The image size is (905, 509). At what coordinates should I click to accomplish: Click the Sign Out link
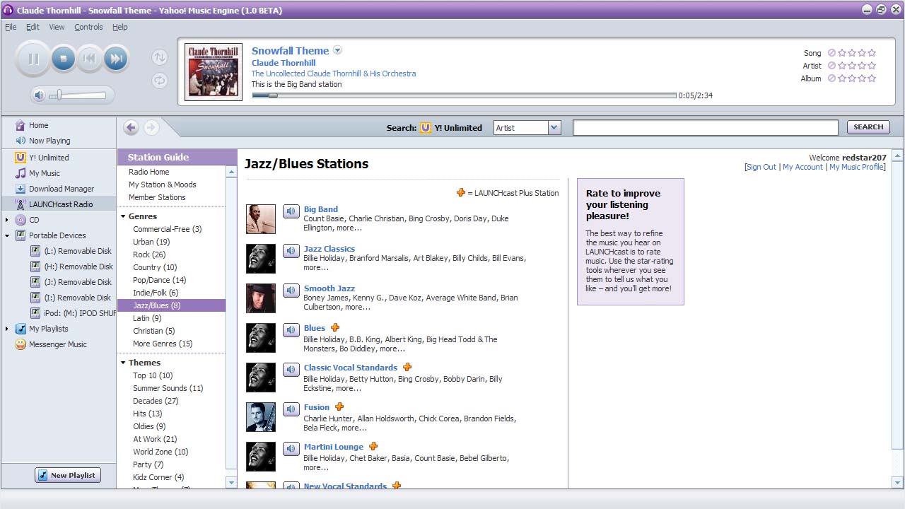tap(761, 167)
